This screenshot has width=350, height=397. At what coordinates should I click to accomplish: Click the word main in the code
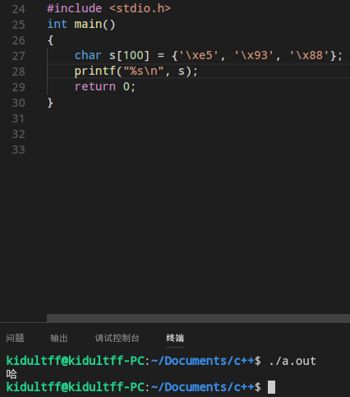pyautogui.click(x=88, y=24)
